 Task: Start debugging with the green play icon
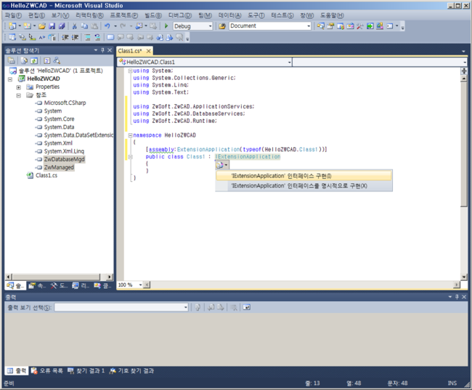click(x=166, y=26)
